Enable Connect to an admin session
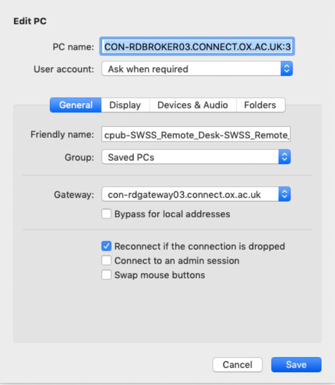This screenshot has height=385, width=335. coord(106,261)
